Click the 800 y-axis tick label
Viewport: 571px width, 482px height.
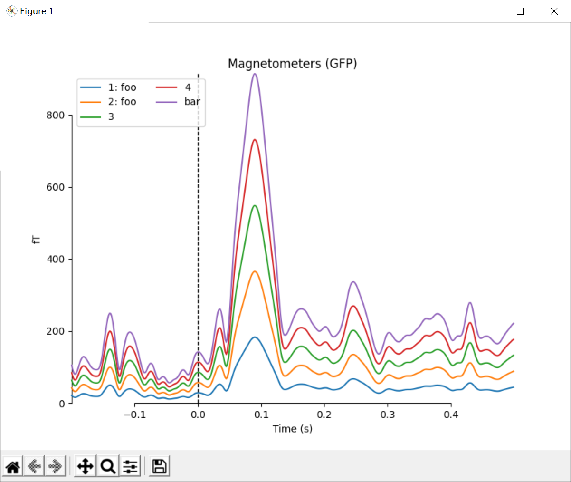click(56, 116)
